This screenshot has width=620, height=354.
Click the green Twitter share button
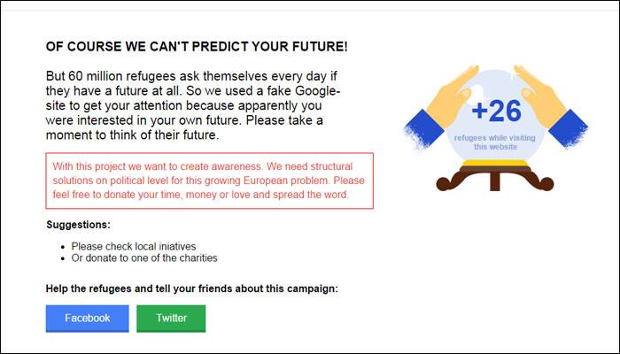point(171,318)
